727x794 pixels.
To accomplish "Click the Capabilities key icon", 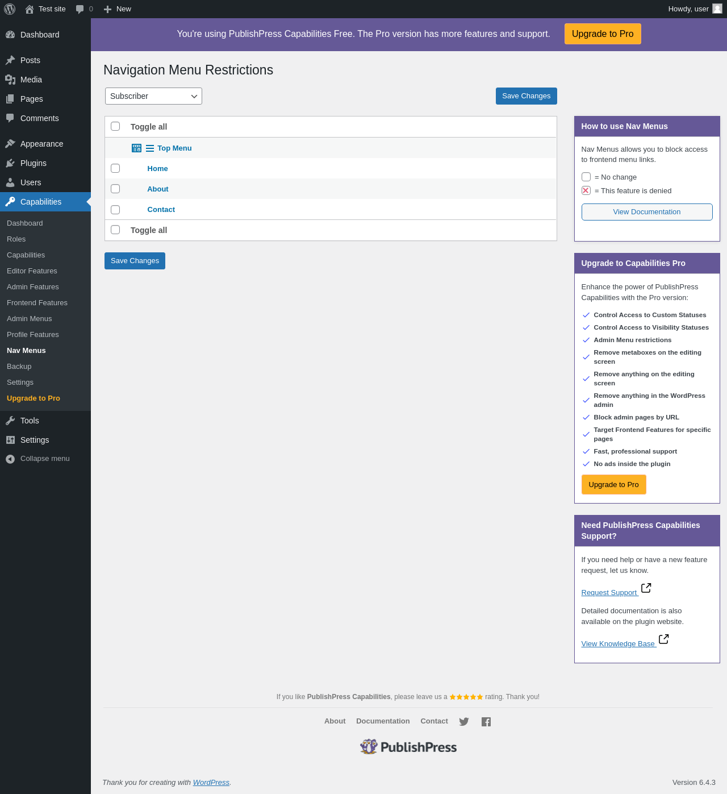I will click(x=10, y=202).
